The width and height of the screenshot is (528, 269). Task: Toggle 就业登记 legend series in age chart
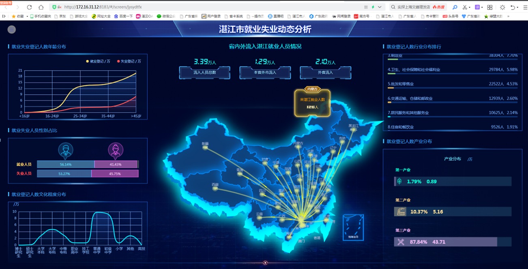click(97, 61)
